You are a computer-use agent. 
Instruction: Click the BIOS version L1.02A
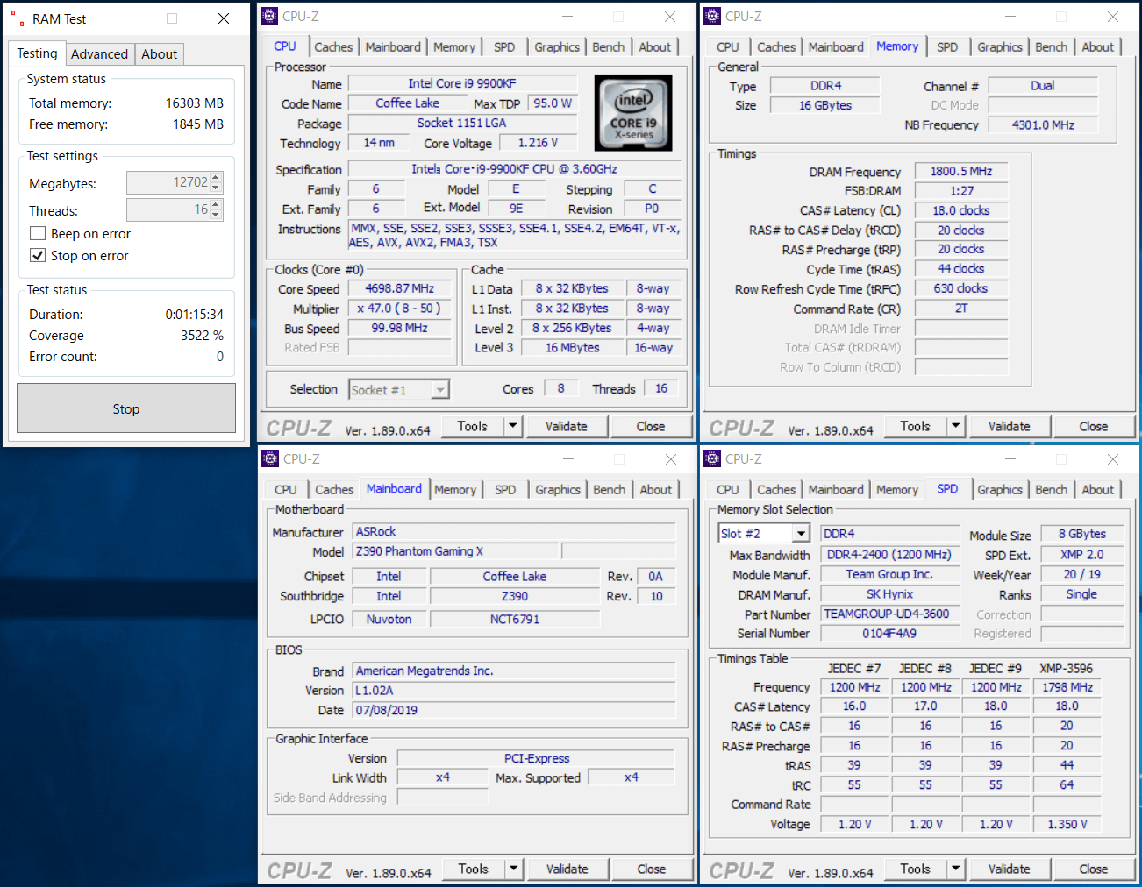click(514, 691)
